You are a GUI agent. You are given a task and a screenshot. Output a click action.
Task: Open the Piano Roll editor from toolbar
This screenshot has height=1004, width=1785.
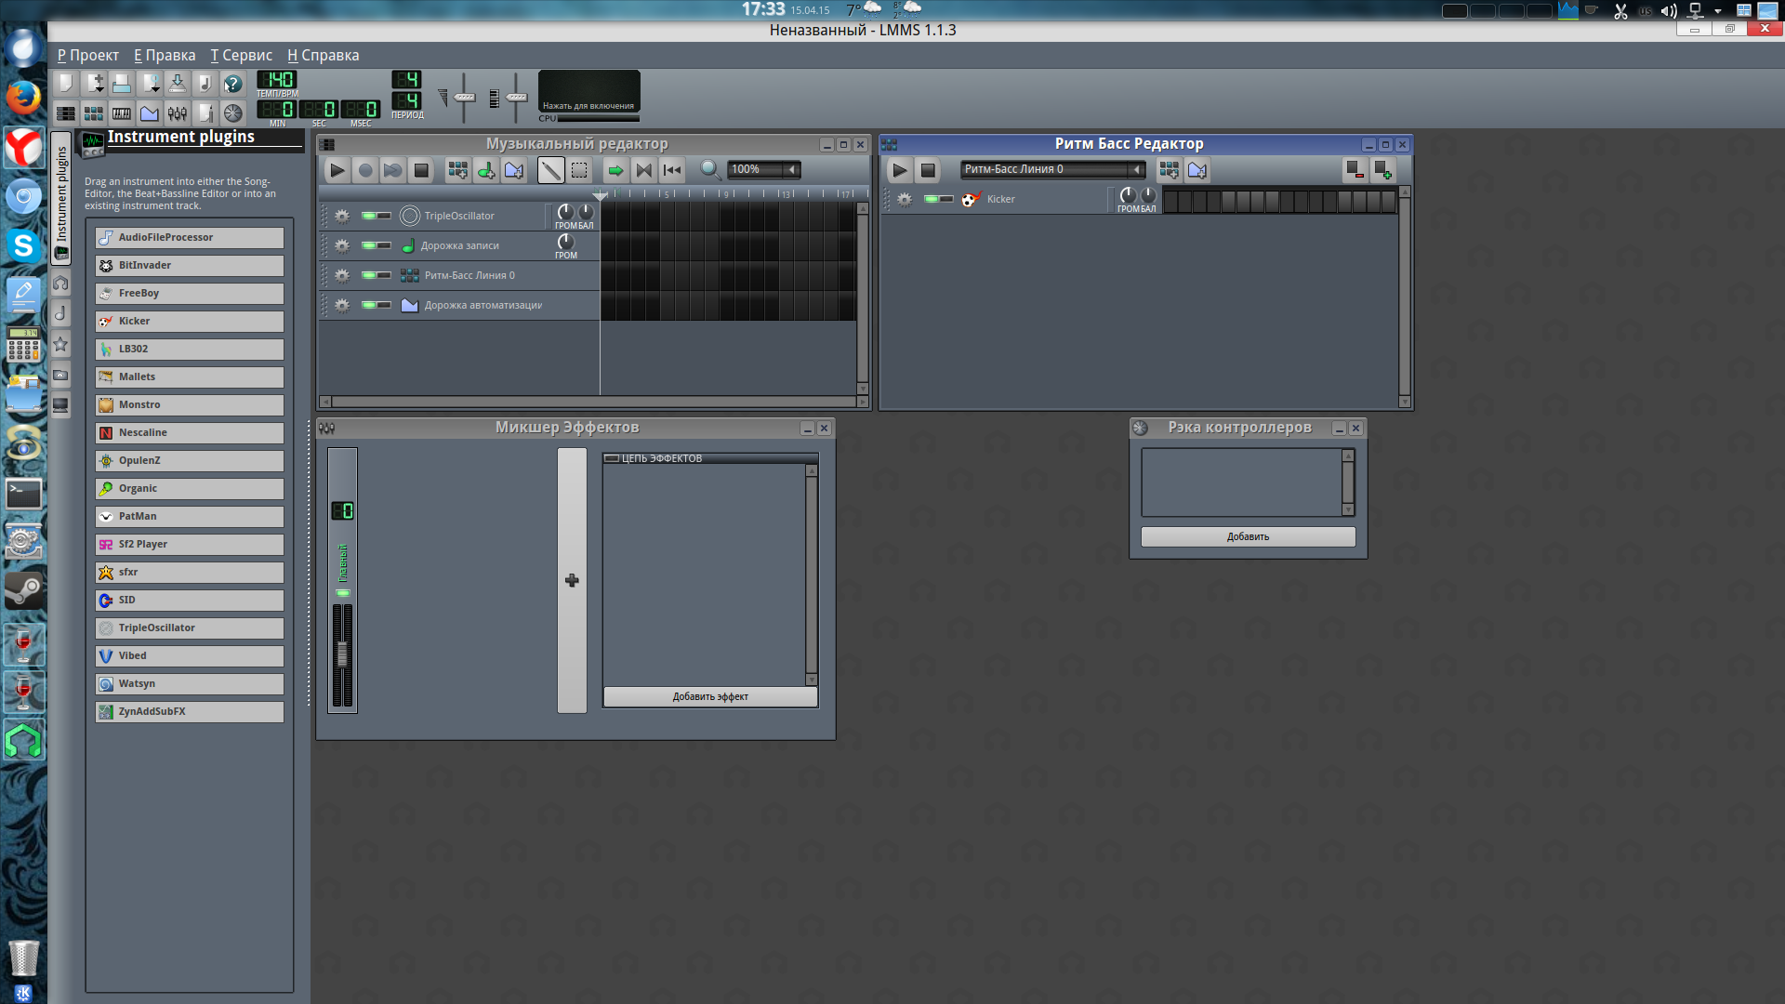[122, 113]
